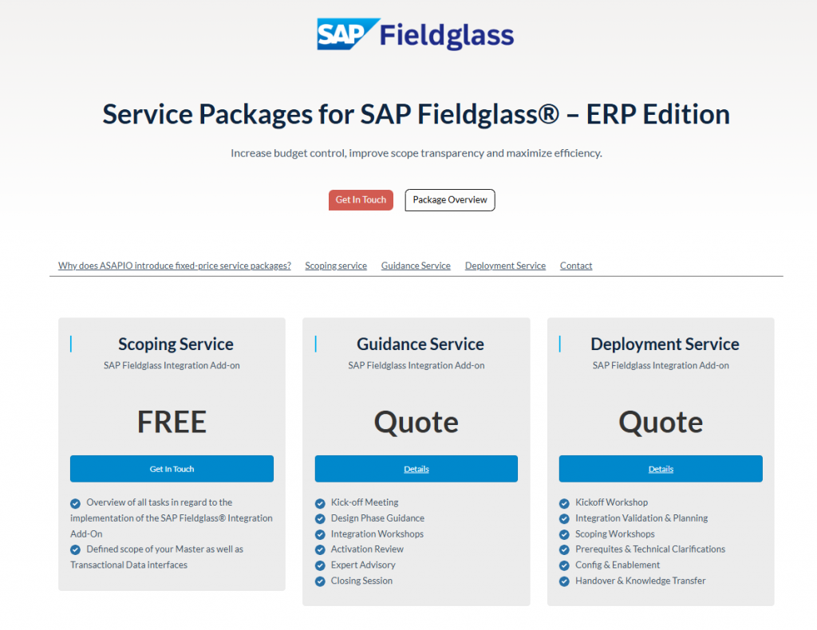Click the checkmark icon beside Kick-off Meeting
This screenshot has width=817, height=630.
pos(320,502)
